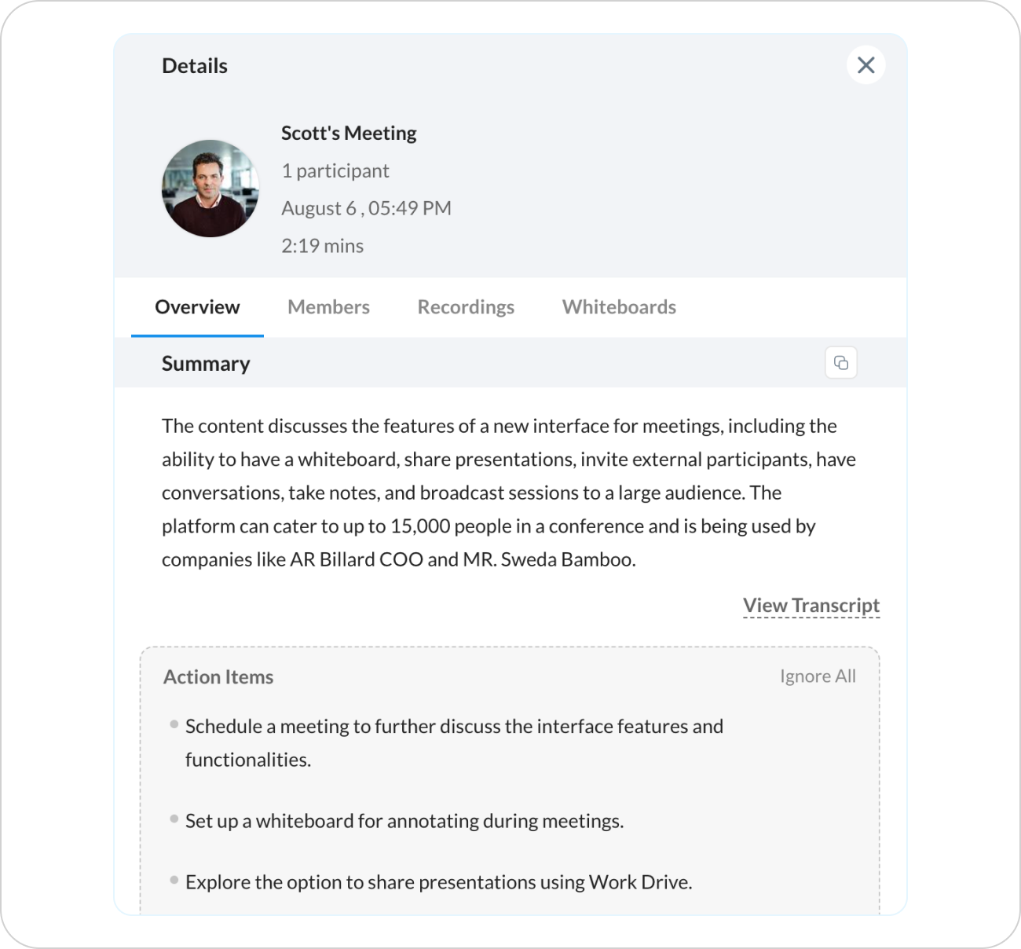This screenshot has width=1021, height=949.
Task: Click the August 6 meeting date text
Action: click(x=366, y=208)
